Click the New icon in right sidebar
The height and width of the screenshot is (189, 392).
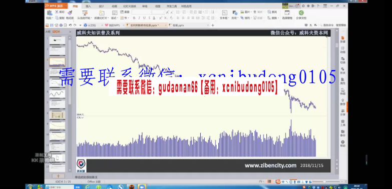tap(343, 39)
